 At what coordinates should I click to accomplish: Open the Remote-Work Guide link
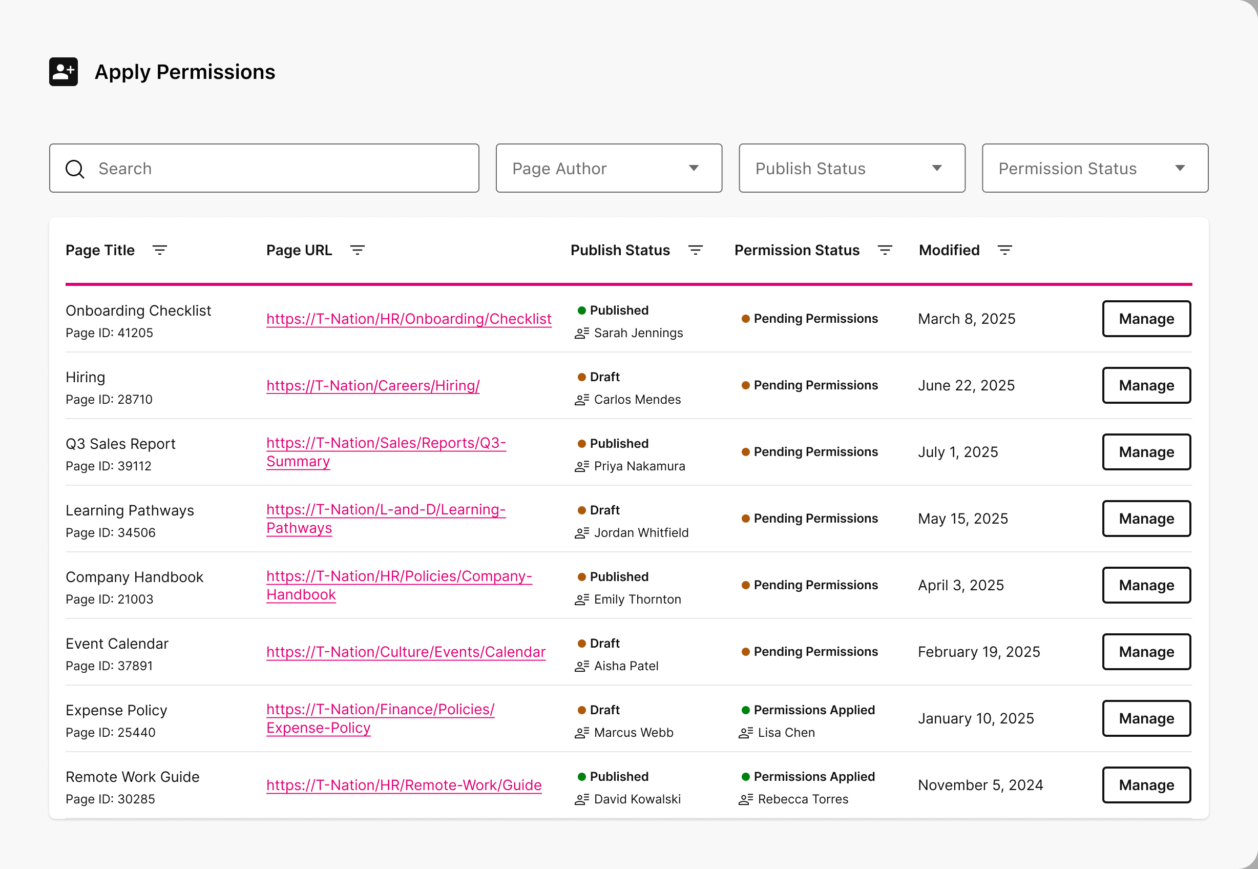click(x=403, y=785)
